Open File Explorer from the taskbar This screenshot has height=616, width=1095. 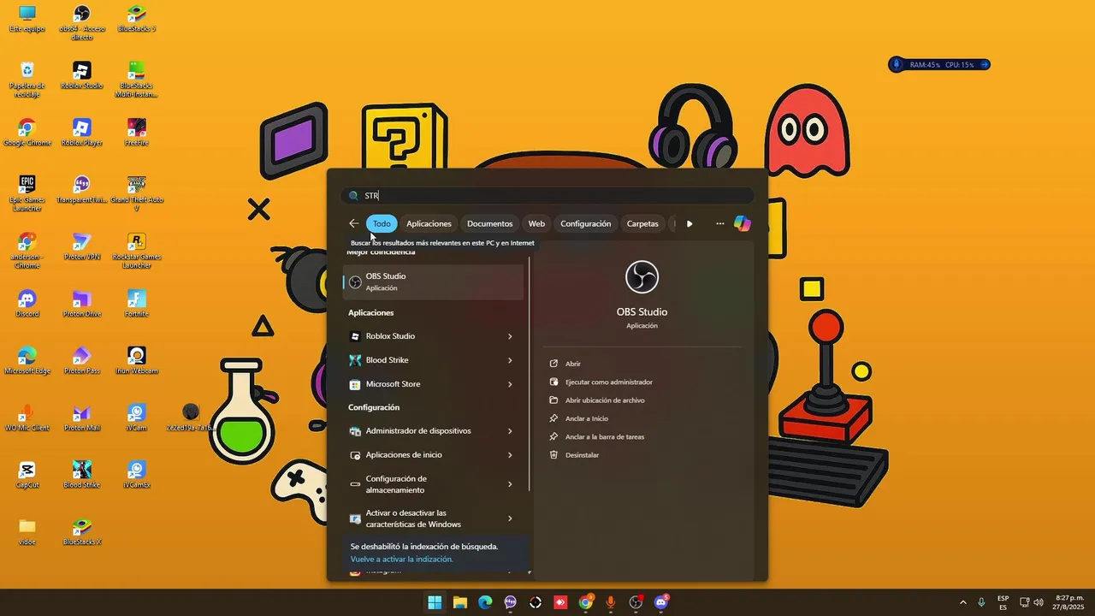[x=459, y=602]
